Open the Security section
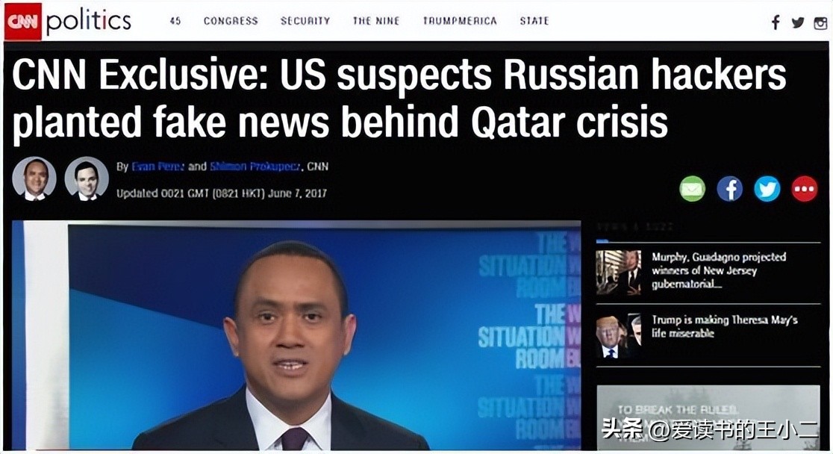This screenshot has width=833, height=454. click(305, 21)
